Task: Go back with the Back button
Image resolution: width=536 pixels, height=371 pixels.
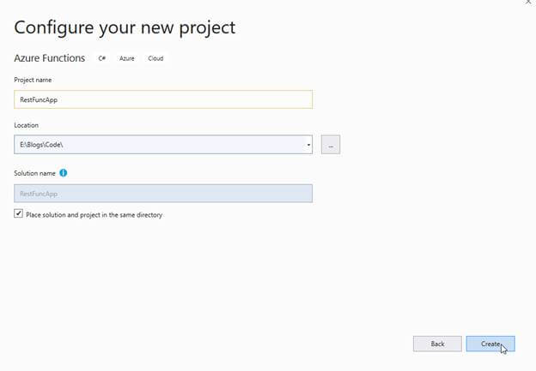Action: [x=437, y=344]
